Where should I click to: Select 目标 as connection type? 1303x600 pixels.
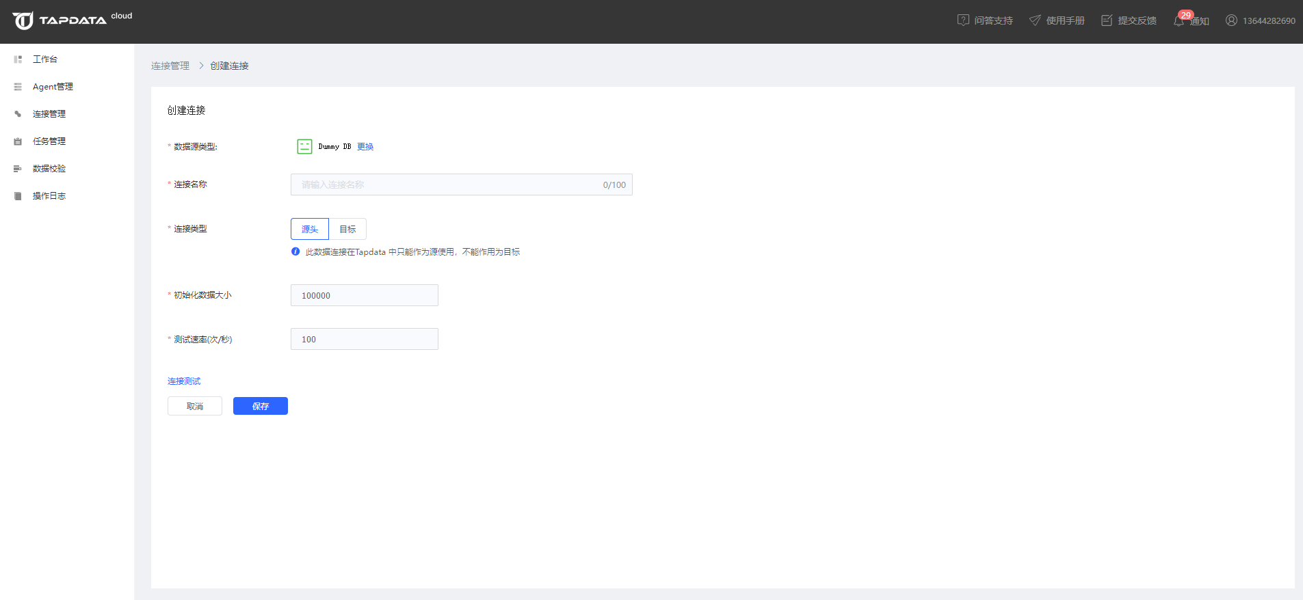(347, 229)
